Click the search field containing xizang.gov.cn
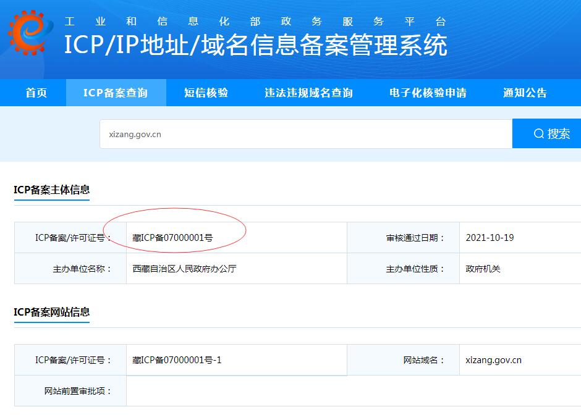The height and width of the screenshot is (420, 581). [305, 134]
